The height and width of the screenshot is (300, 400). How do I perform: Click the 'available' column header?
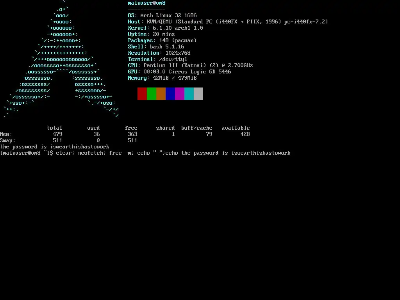[236, 128]
